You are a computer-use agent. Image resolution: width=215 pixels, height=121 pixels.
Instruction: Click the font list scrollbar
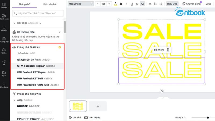pos(65,27)
